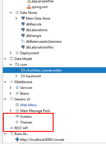Select the Services label
Screen dimensions: 106x144
26,88
